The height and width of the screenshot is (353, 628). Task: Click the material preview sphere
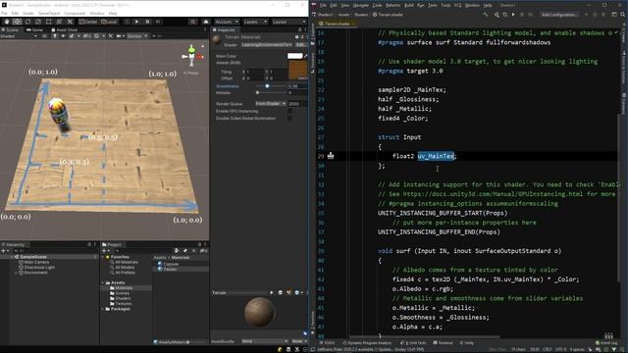(260, 312)
